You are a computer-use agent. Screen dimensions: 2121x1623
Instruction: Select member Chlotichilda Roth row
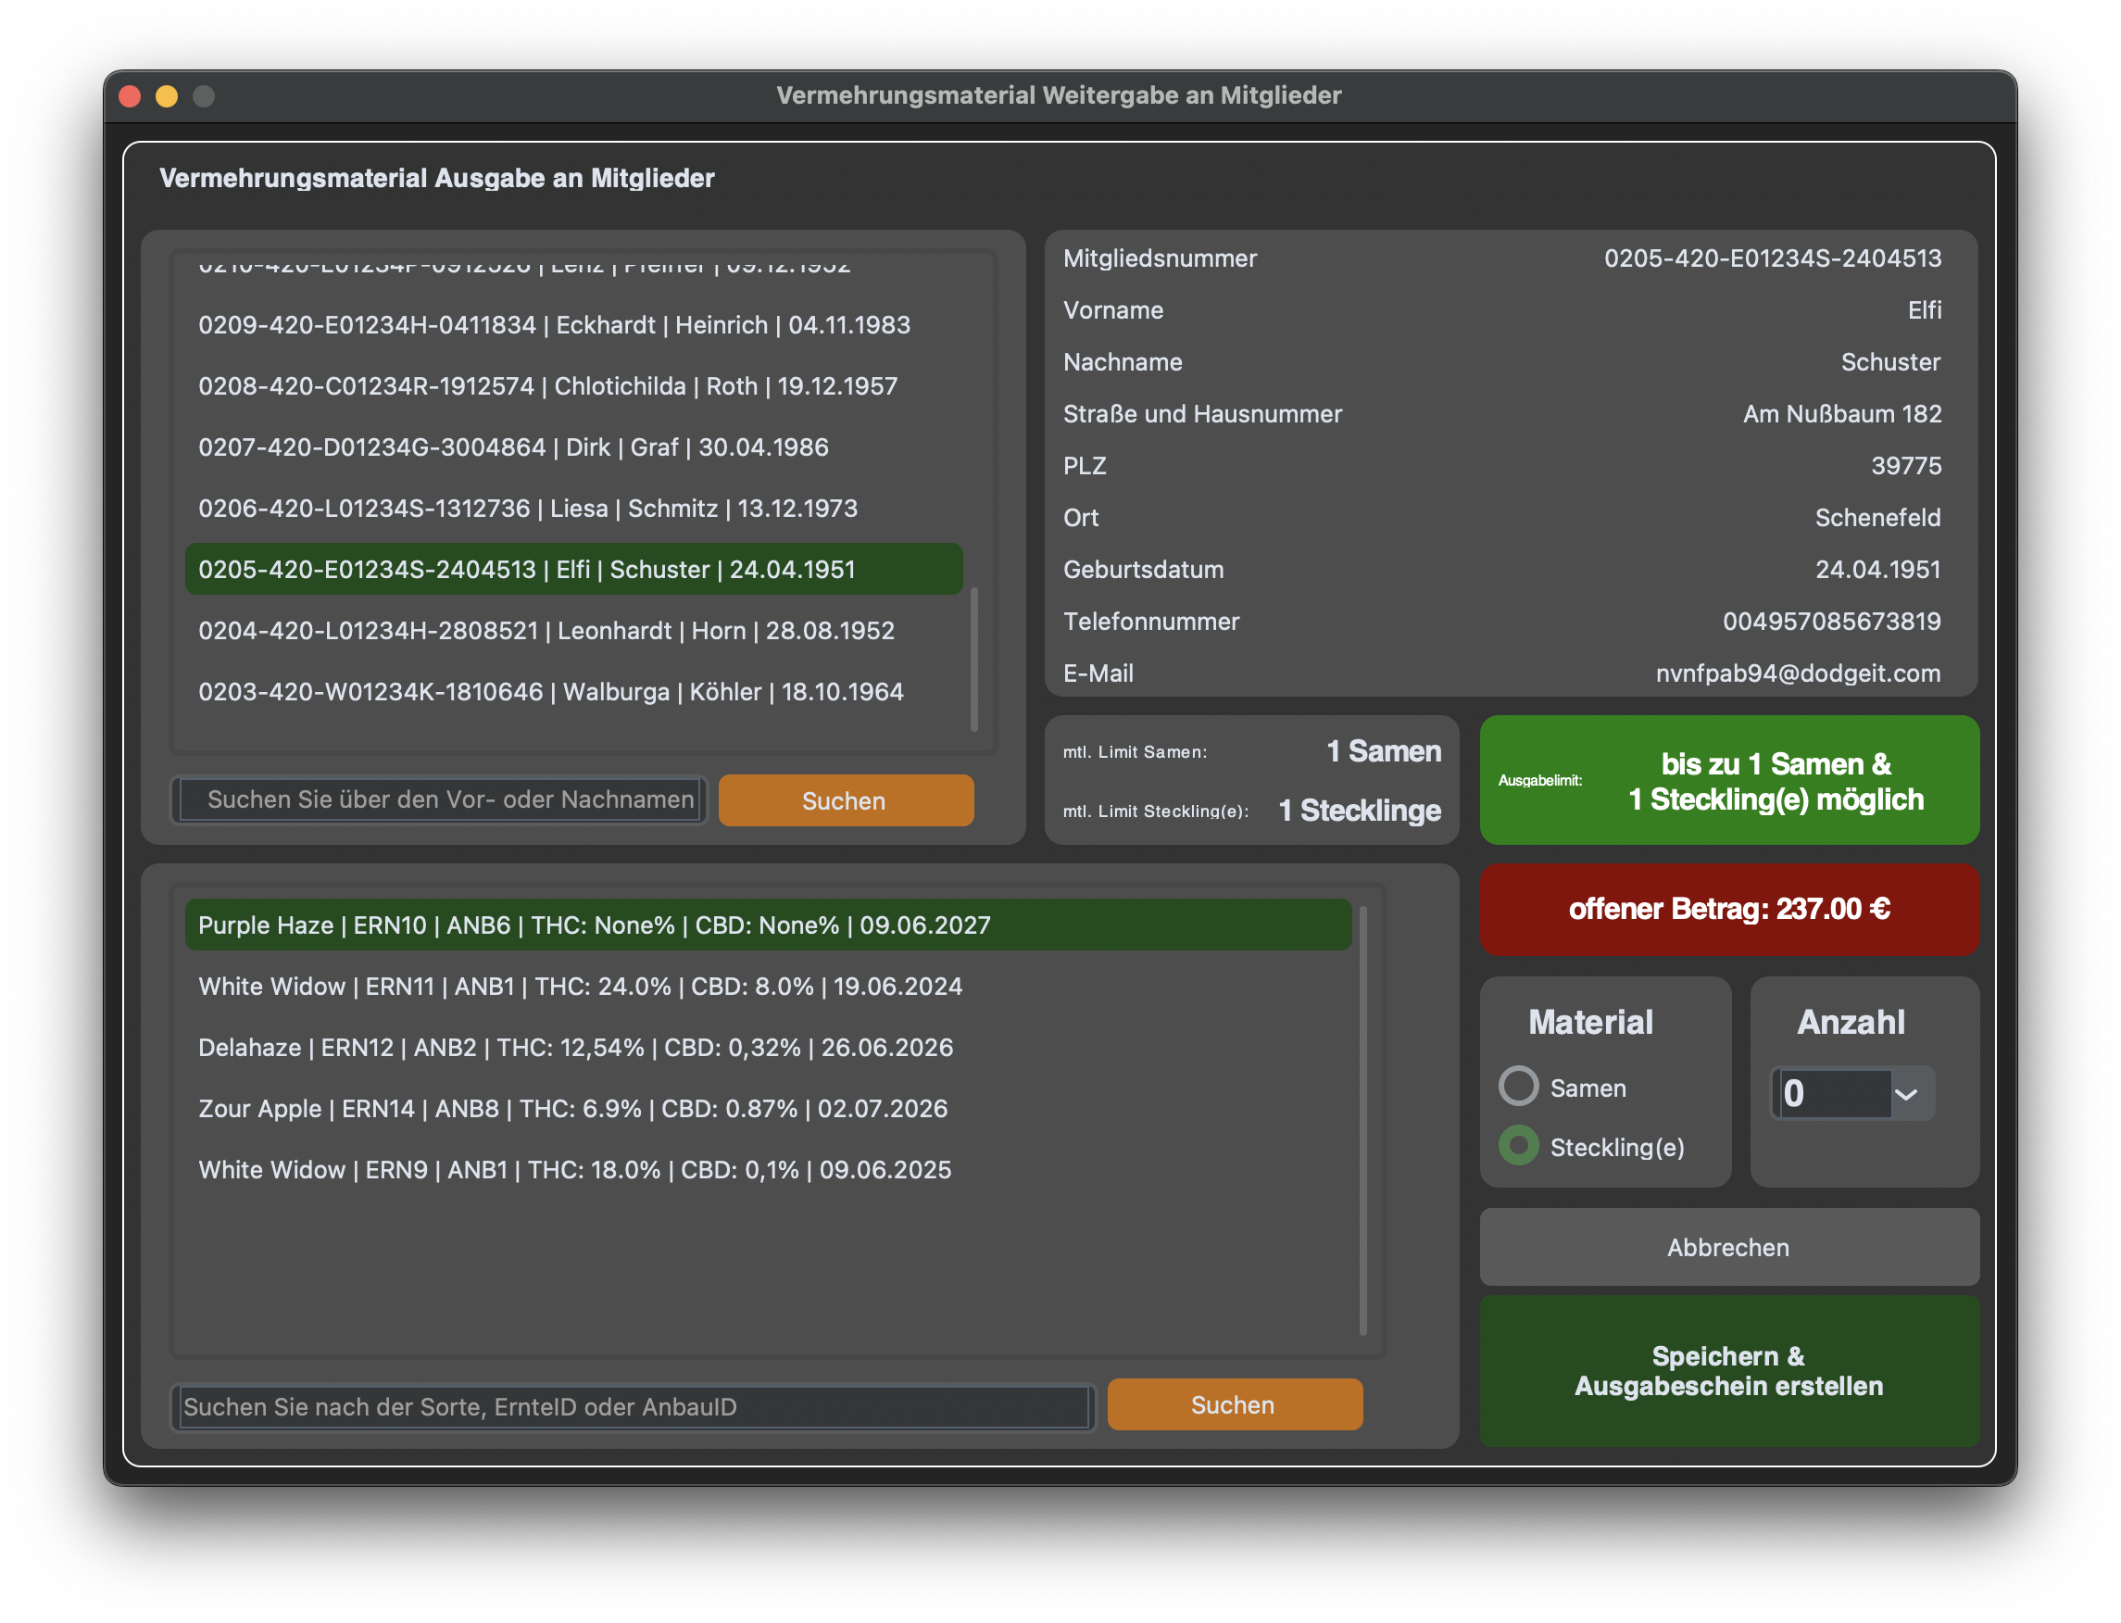547,386
